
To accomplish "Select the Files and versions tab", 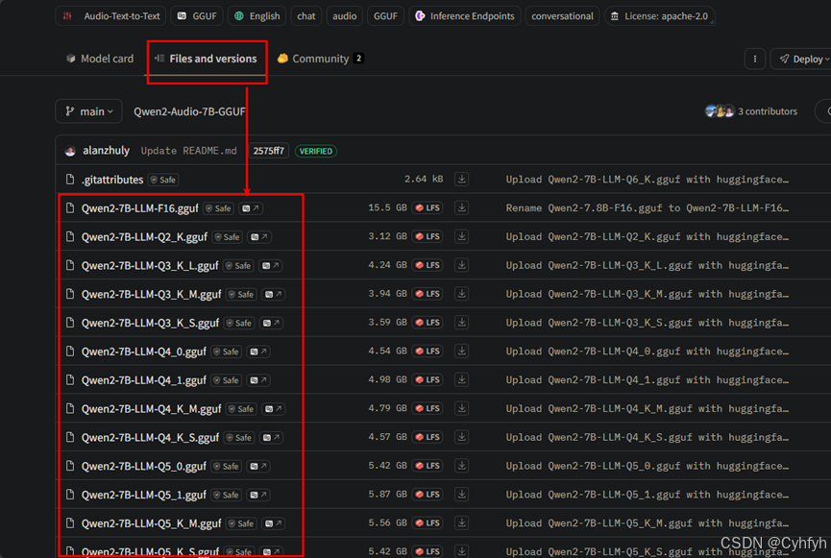I will (207, 59).
